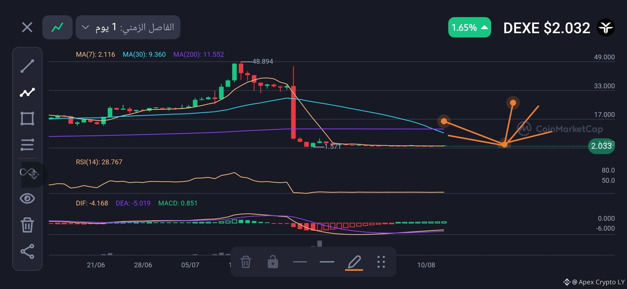Delete all drawings with sidebar trash

[x=27, y=225]
